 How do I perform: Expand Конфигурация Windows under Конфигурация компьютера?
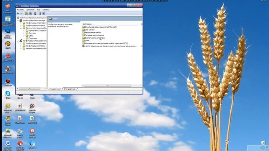coord(21,26)
